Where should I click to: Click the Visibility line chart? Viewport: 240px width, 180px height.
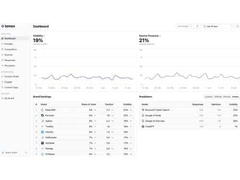pyautogui.click(x=84, y=68)
